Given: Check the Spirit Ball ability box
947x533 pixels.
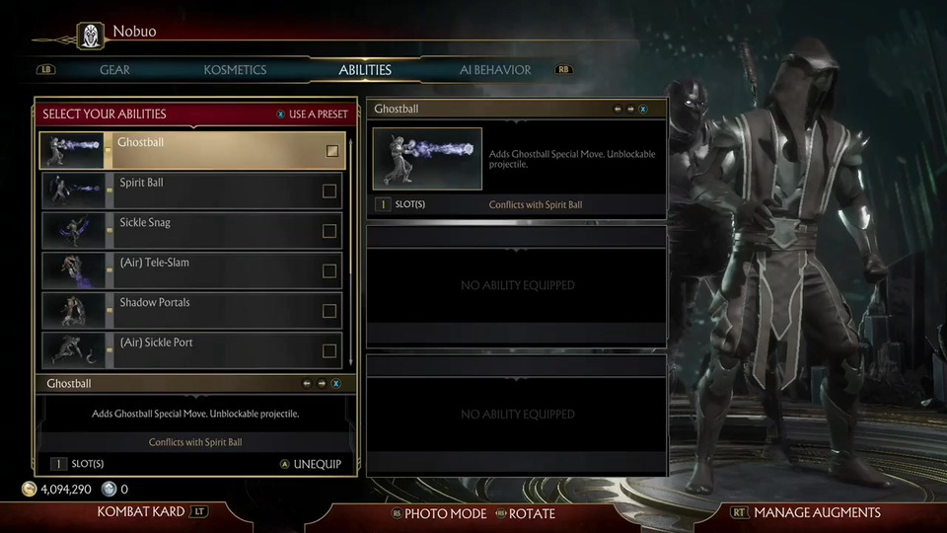Looking at the screenshot, I should [329, 190].
